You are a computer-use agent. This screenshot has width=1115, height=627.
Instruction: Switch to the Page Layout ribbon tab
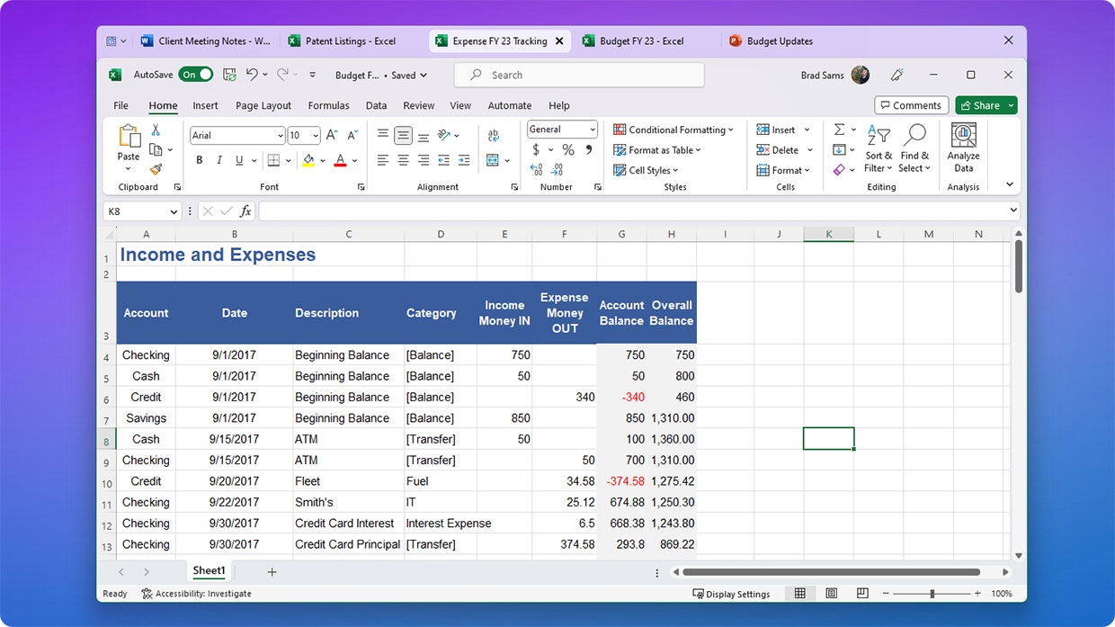pos(263,105)
